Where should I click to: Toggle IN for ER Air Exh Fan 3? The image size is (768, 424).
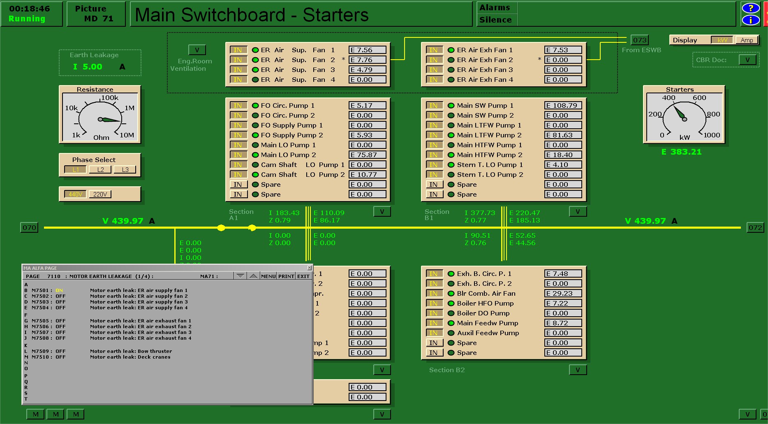coord(434,70)
